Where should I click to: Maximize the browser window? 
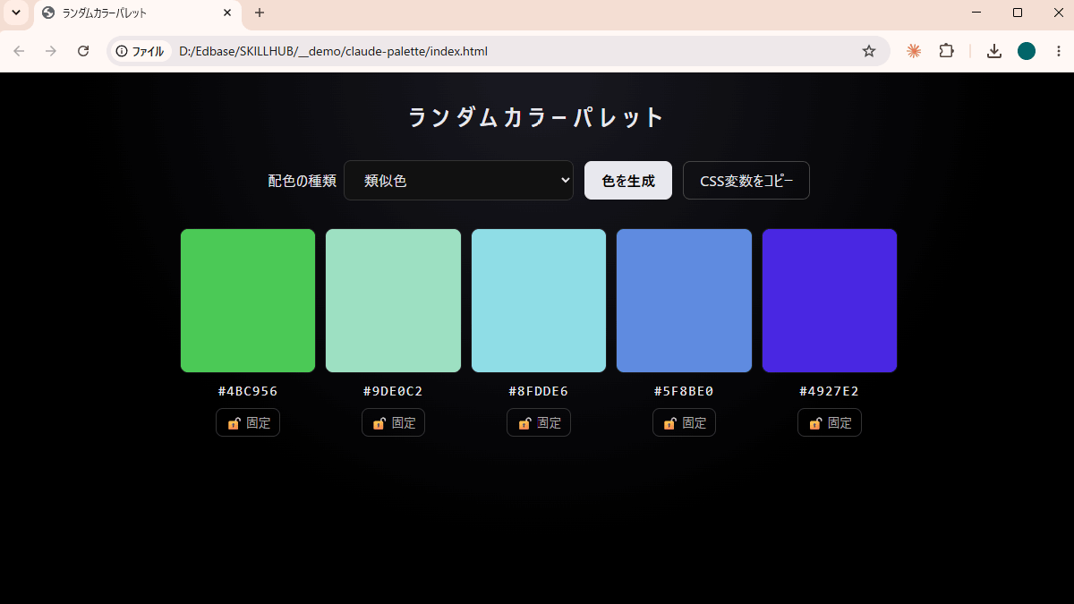click(x=1018, y=13)
